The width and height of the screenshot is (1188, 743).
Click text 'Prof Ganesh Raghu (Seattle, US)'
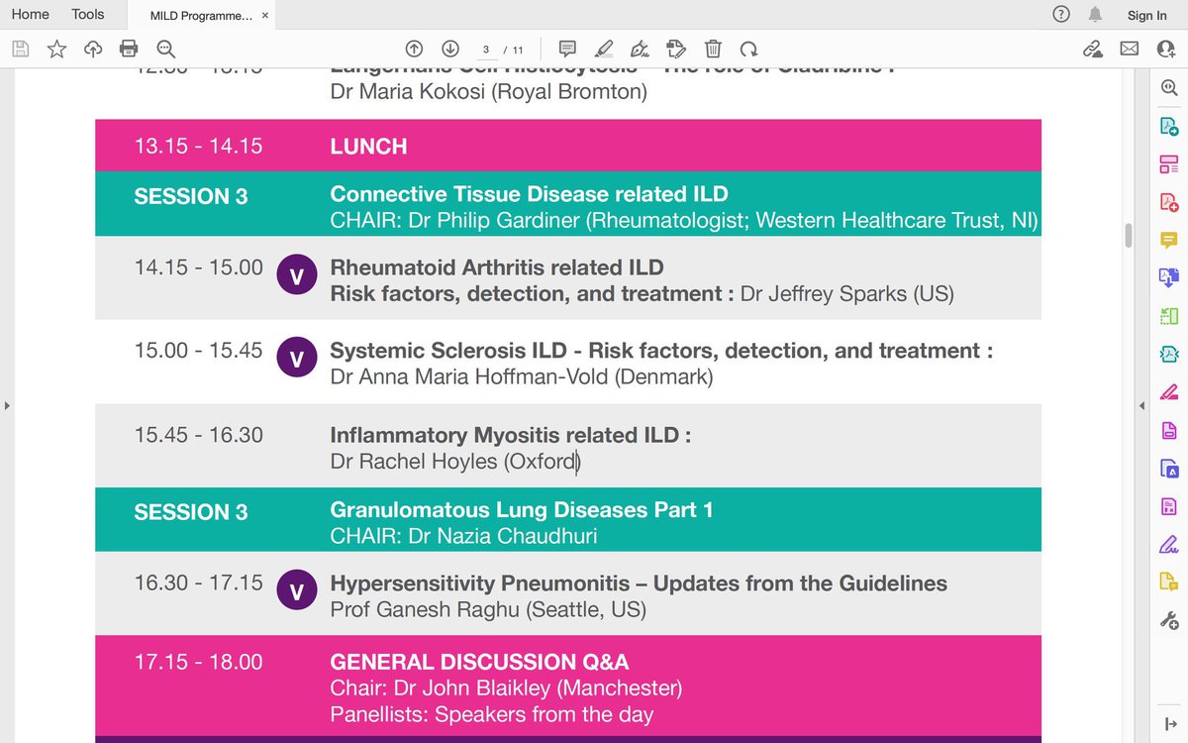click(x=488, y=610)
